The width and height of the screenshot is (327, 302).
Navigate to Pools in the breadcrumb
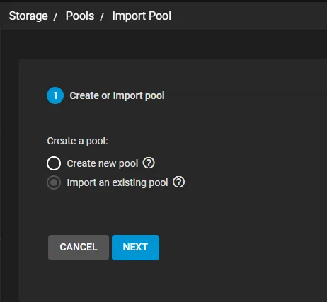[x=80, y=16]
